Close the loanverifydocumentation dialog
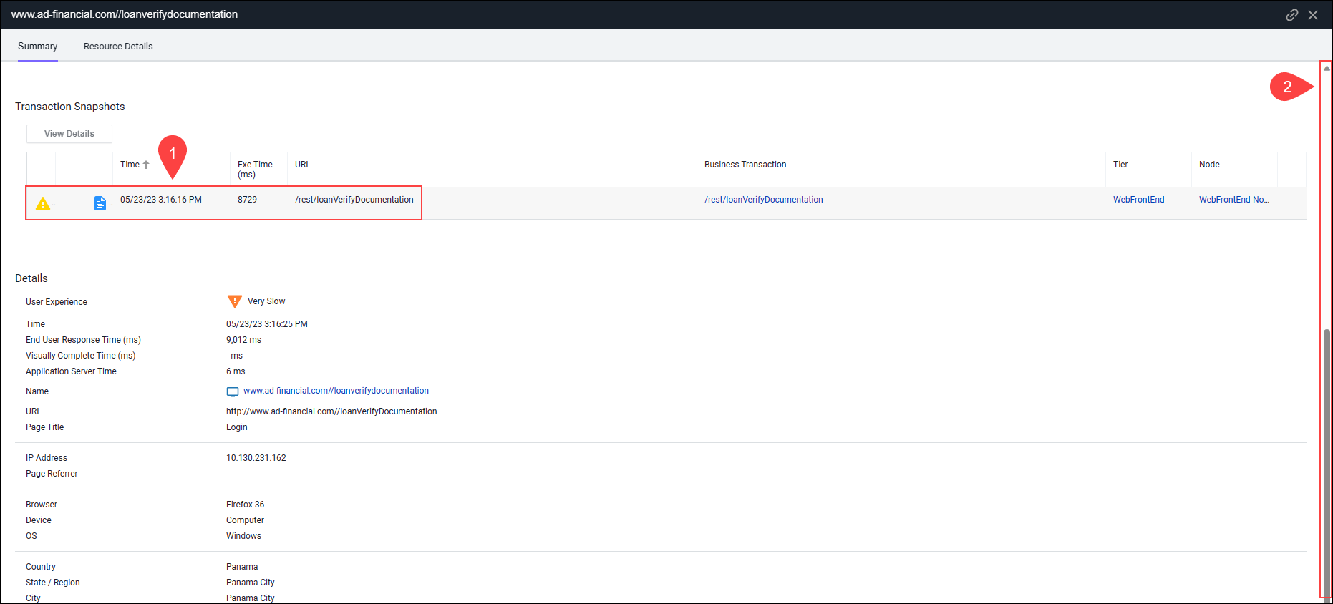This screenshot has height=604, width=1333. 1313,15
